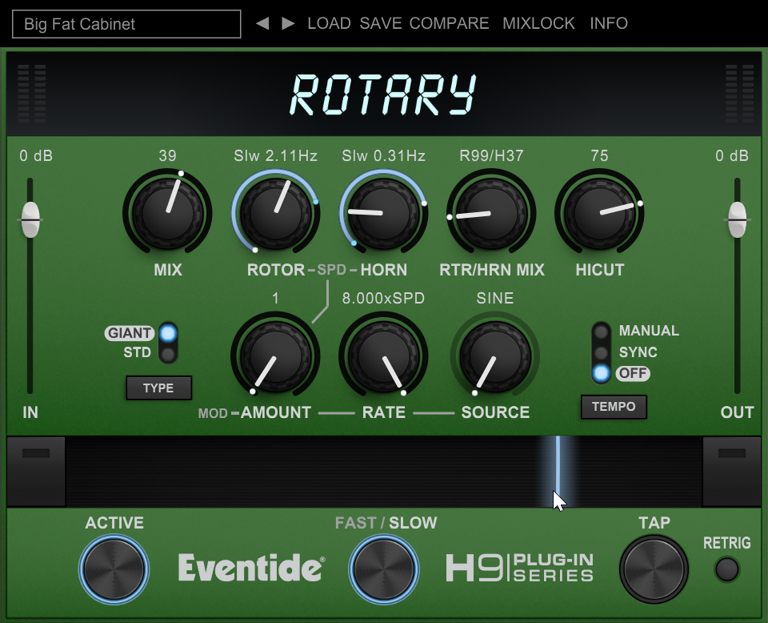Click the HICUT value 75
The width and height of the screenshot is (768, 623).
(x=599, y=156)
